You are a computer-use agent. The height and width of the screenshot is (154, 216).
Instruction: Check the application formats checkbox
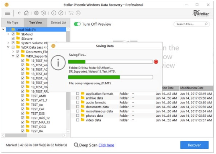(x=77, y=93)
